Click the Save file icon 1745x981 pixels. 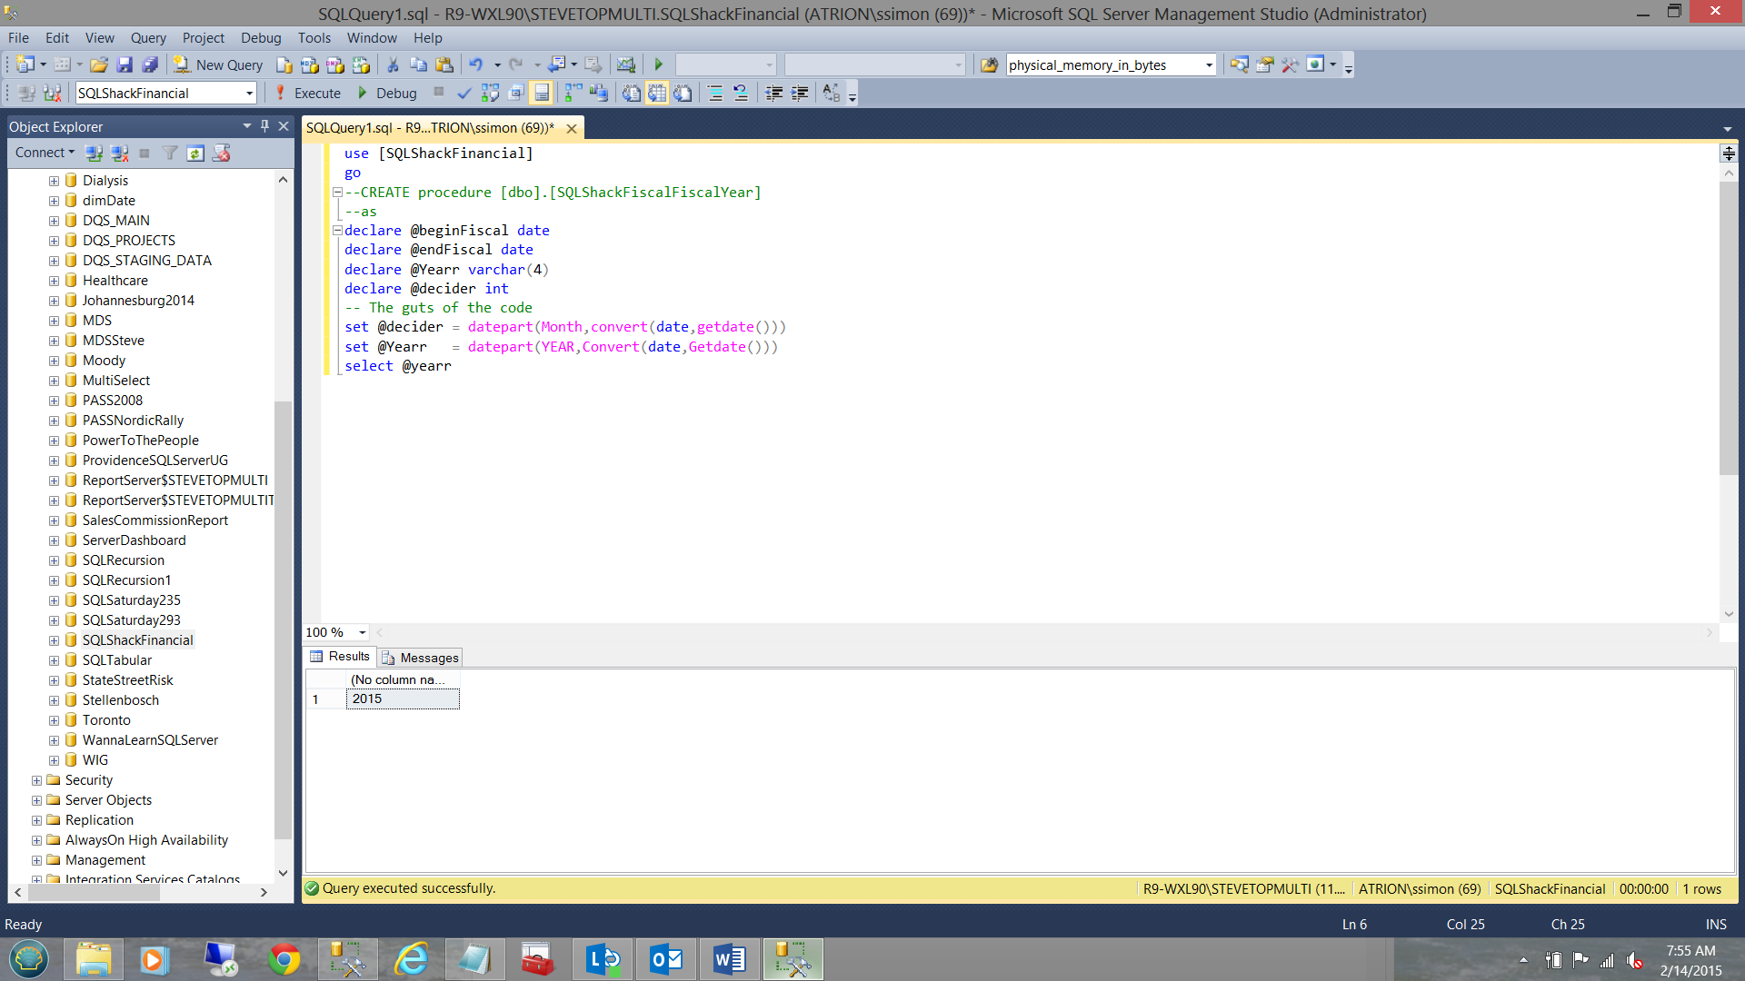point(125,64)
